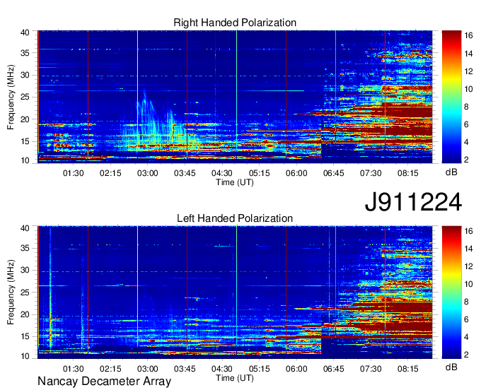This screenshot has width=481, height=390.
Task: Click the 08:15 time tick under Right Handed plot
Action: (408, 173)
